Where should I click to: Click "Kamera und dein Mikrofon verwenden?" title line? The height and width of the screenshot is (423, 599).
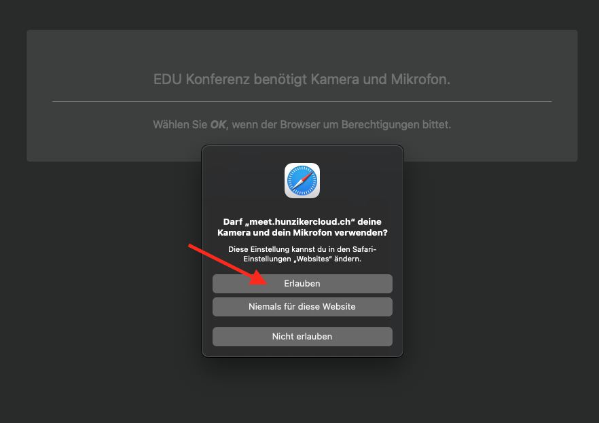pyautogui.click(x=302, y=232)
